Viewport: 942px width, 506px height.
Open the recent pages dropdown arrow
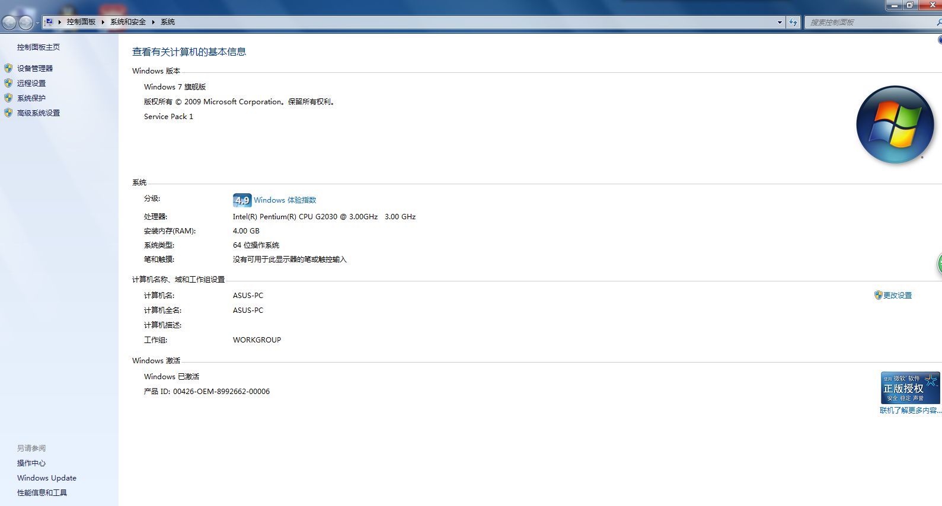coord(37,23)
